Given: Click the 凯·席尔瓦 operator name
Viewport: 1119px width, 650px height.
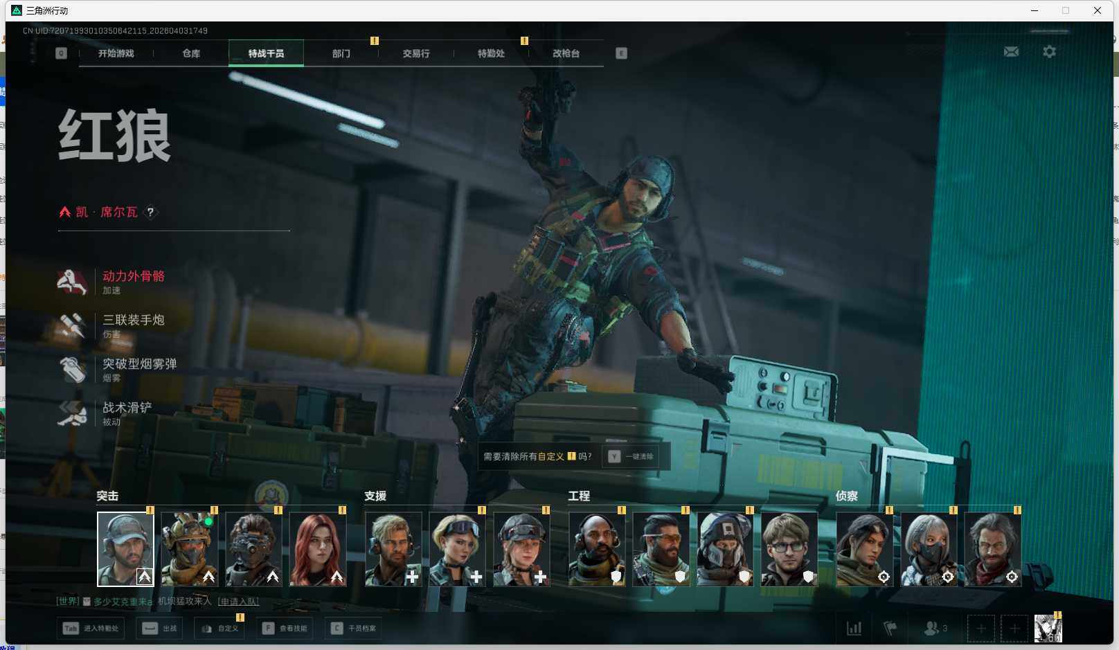Looking at the screenshot, I should 107,212.
